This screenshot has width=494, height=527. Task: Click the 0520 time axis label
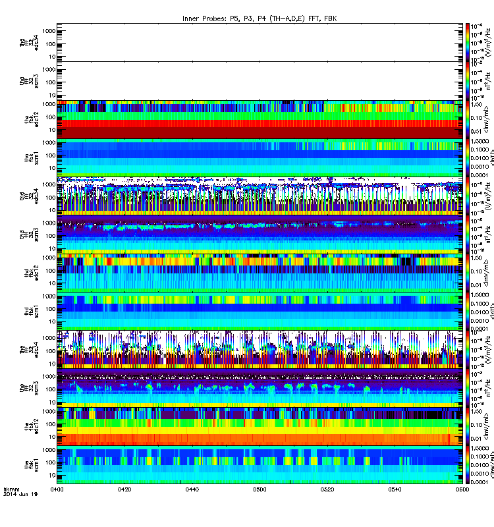coord(327,489)
